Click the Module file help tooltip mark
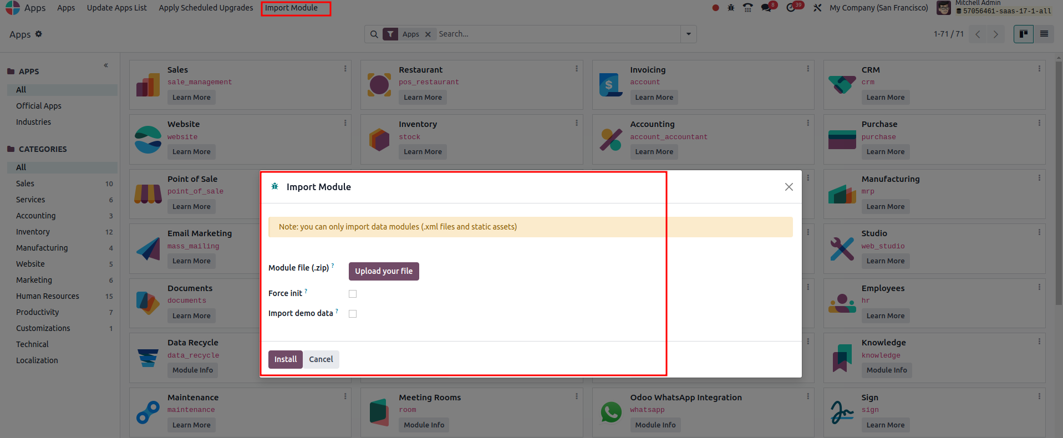 (332, 266)
